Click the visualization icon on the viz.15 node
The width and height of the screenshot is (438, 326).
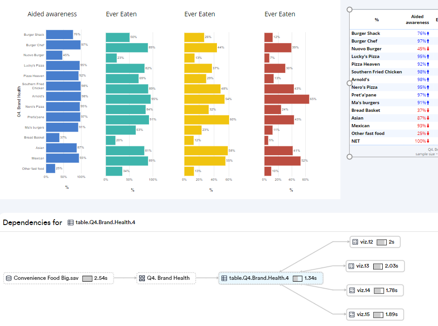coord(351,315)
